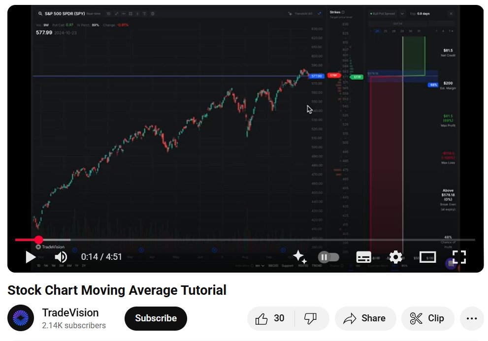Play the video with the play button
This screenshot has height=341, width=488.
[31, 257]
